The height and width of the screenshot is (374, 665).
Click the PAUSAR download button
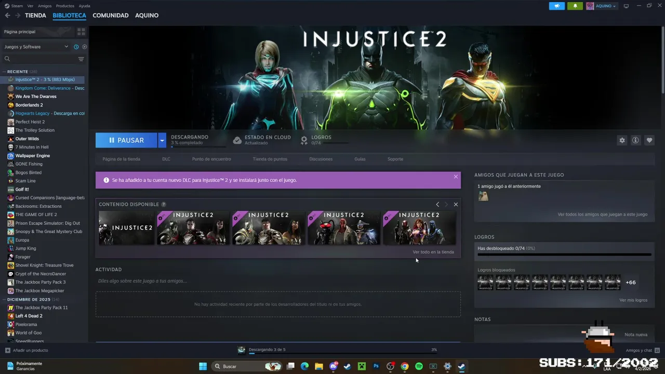point(126,140)
